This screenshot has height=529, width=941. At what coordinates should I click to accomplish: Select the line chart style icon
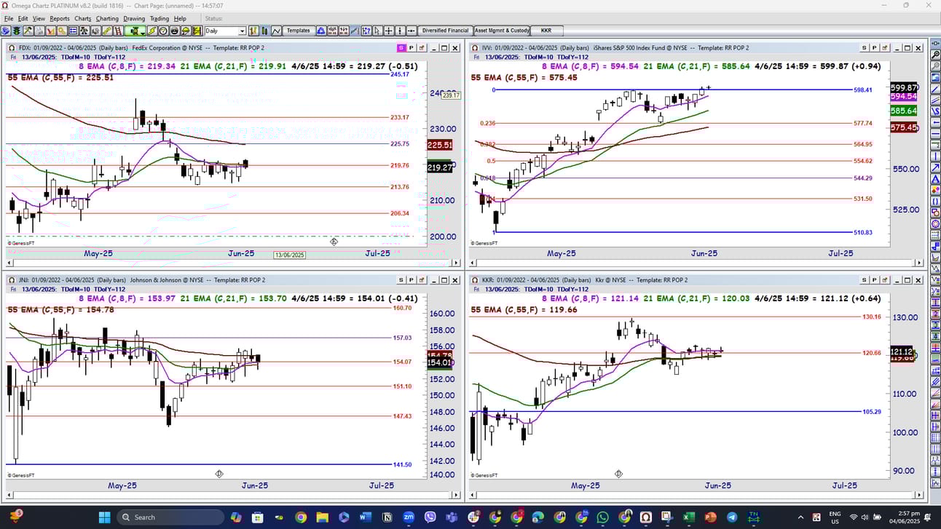pos(277,31)
